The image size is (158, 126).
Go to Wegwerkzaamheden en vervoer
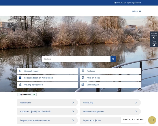35,120
